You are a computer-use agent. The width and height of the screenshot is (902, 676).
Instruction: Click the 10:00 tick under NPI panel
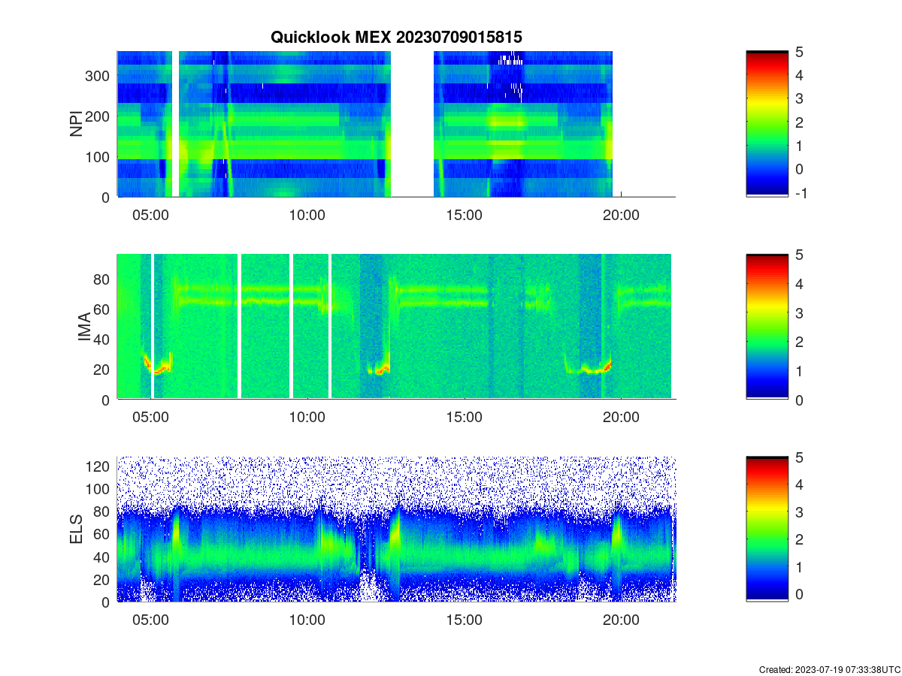click(x=307, y=216)
